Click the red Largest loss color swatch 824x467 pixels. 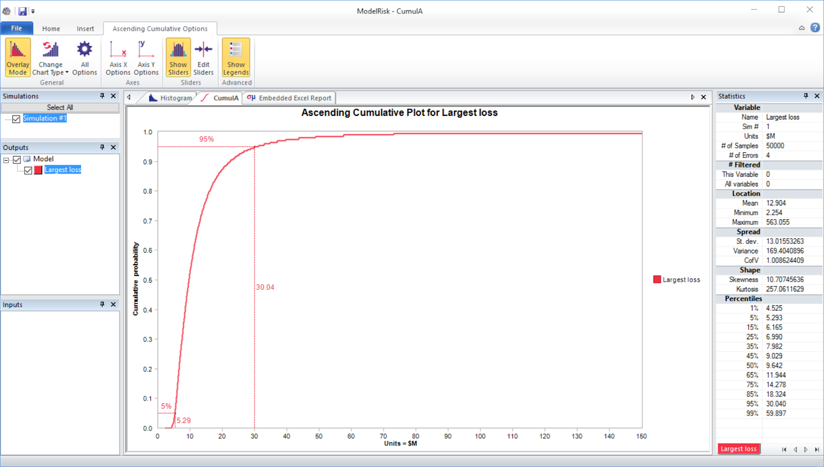pos(38,170)
